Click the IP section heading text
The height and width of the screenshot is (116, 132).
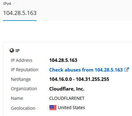tap(17, 51)
